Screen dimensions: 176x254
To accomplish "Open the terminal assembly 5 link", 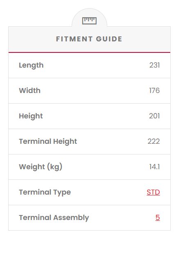I will 158,218.
